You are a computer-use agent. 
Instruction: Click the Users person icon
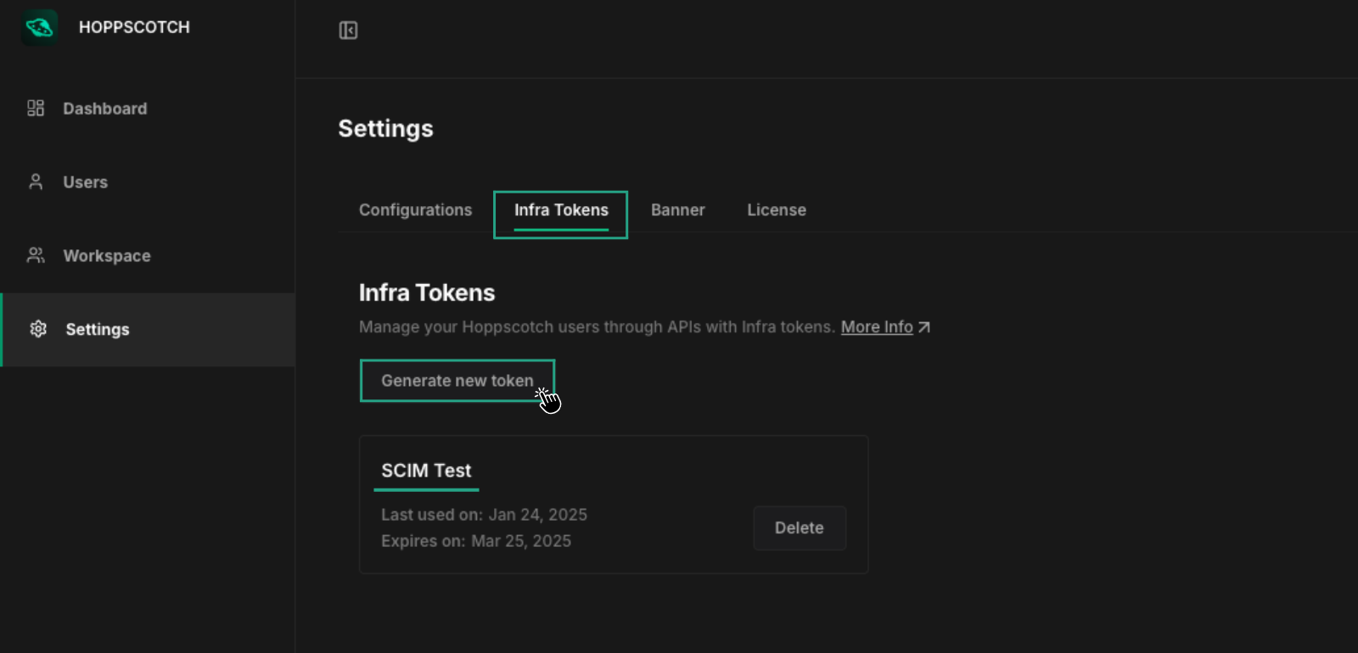[36, 182]
